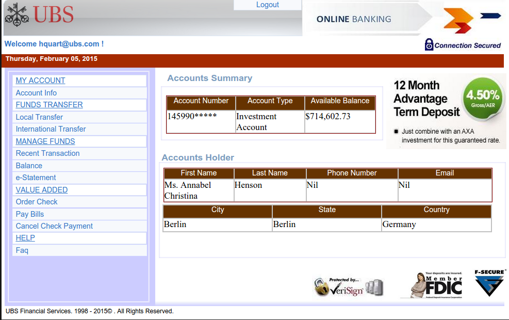Click the blue arrow icon in header

(x=490, y=15)
